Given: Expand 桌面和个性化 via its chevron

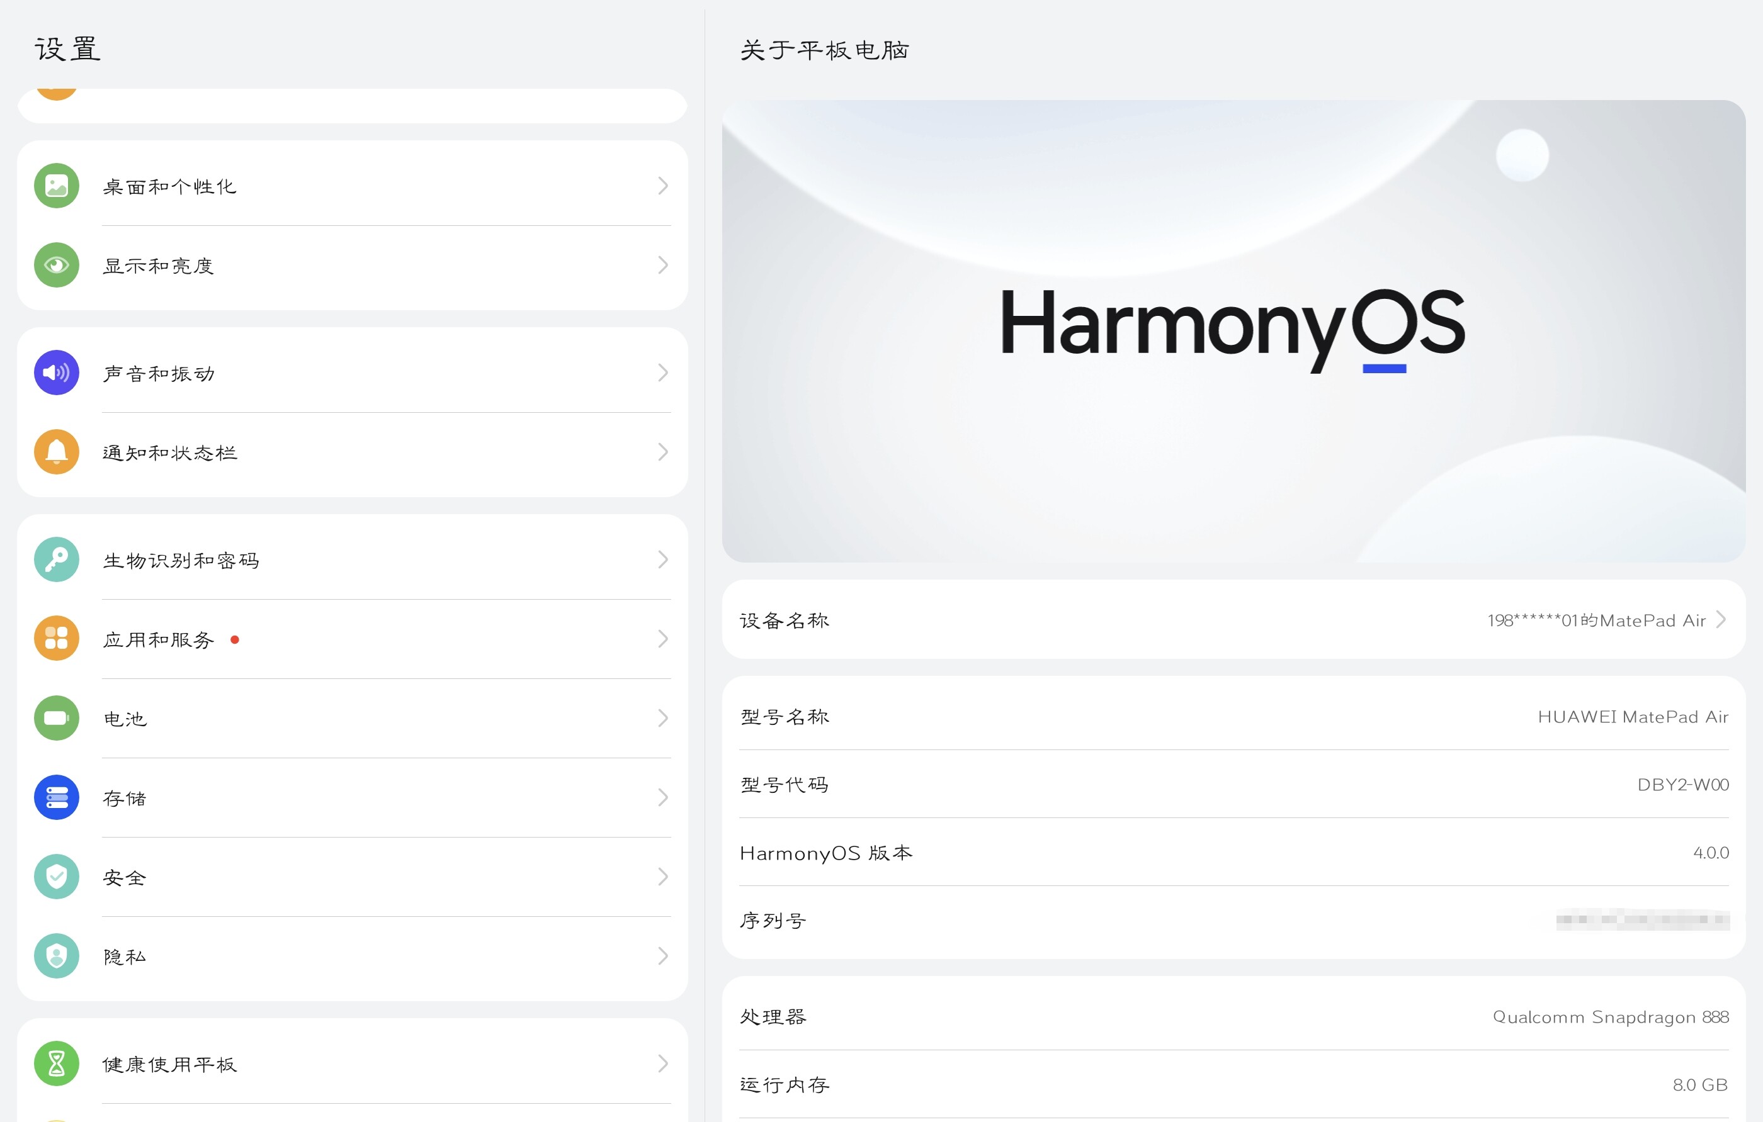Looking at the screenshot, I should [x=662, y=186].
